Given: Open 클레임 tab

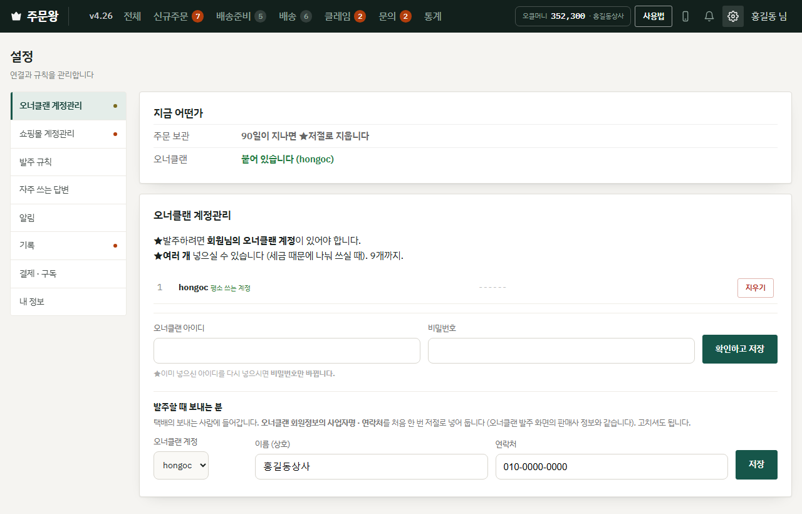Looking at the screenshot, I should [345, 16].
